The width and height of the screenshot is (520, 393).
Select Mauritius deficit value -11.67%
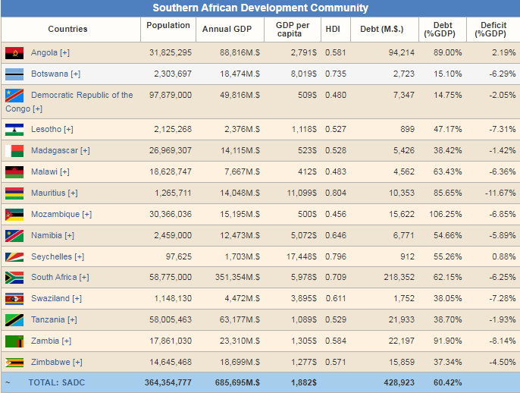(500, 193)
